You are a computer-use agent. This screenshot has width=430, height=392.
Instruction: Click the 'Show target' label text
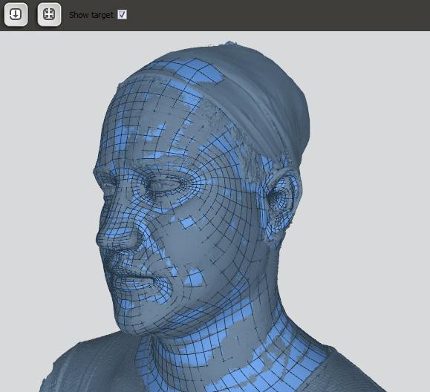tap(91, 15)
